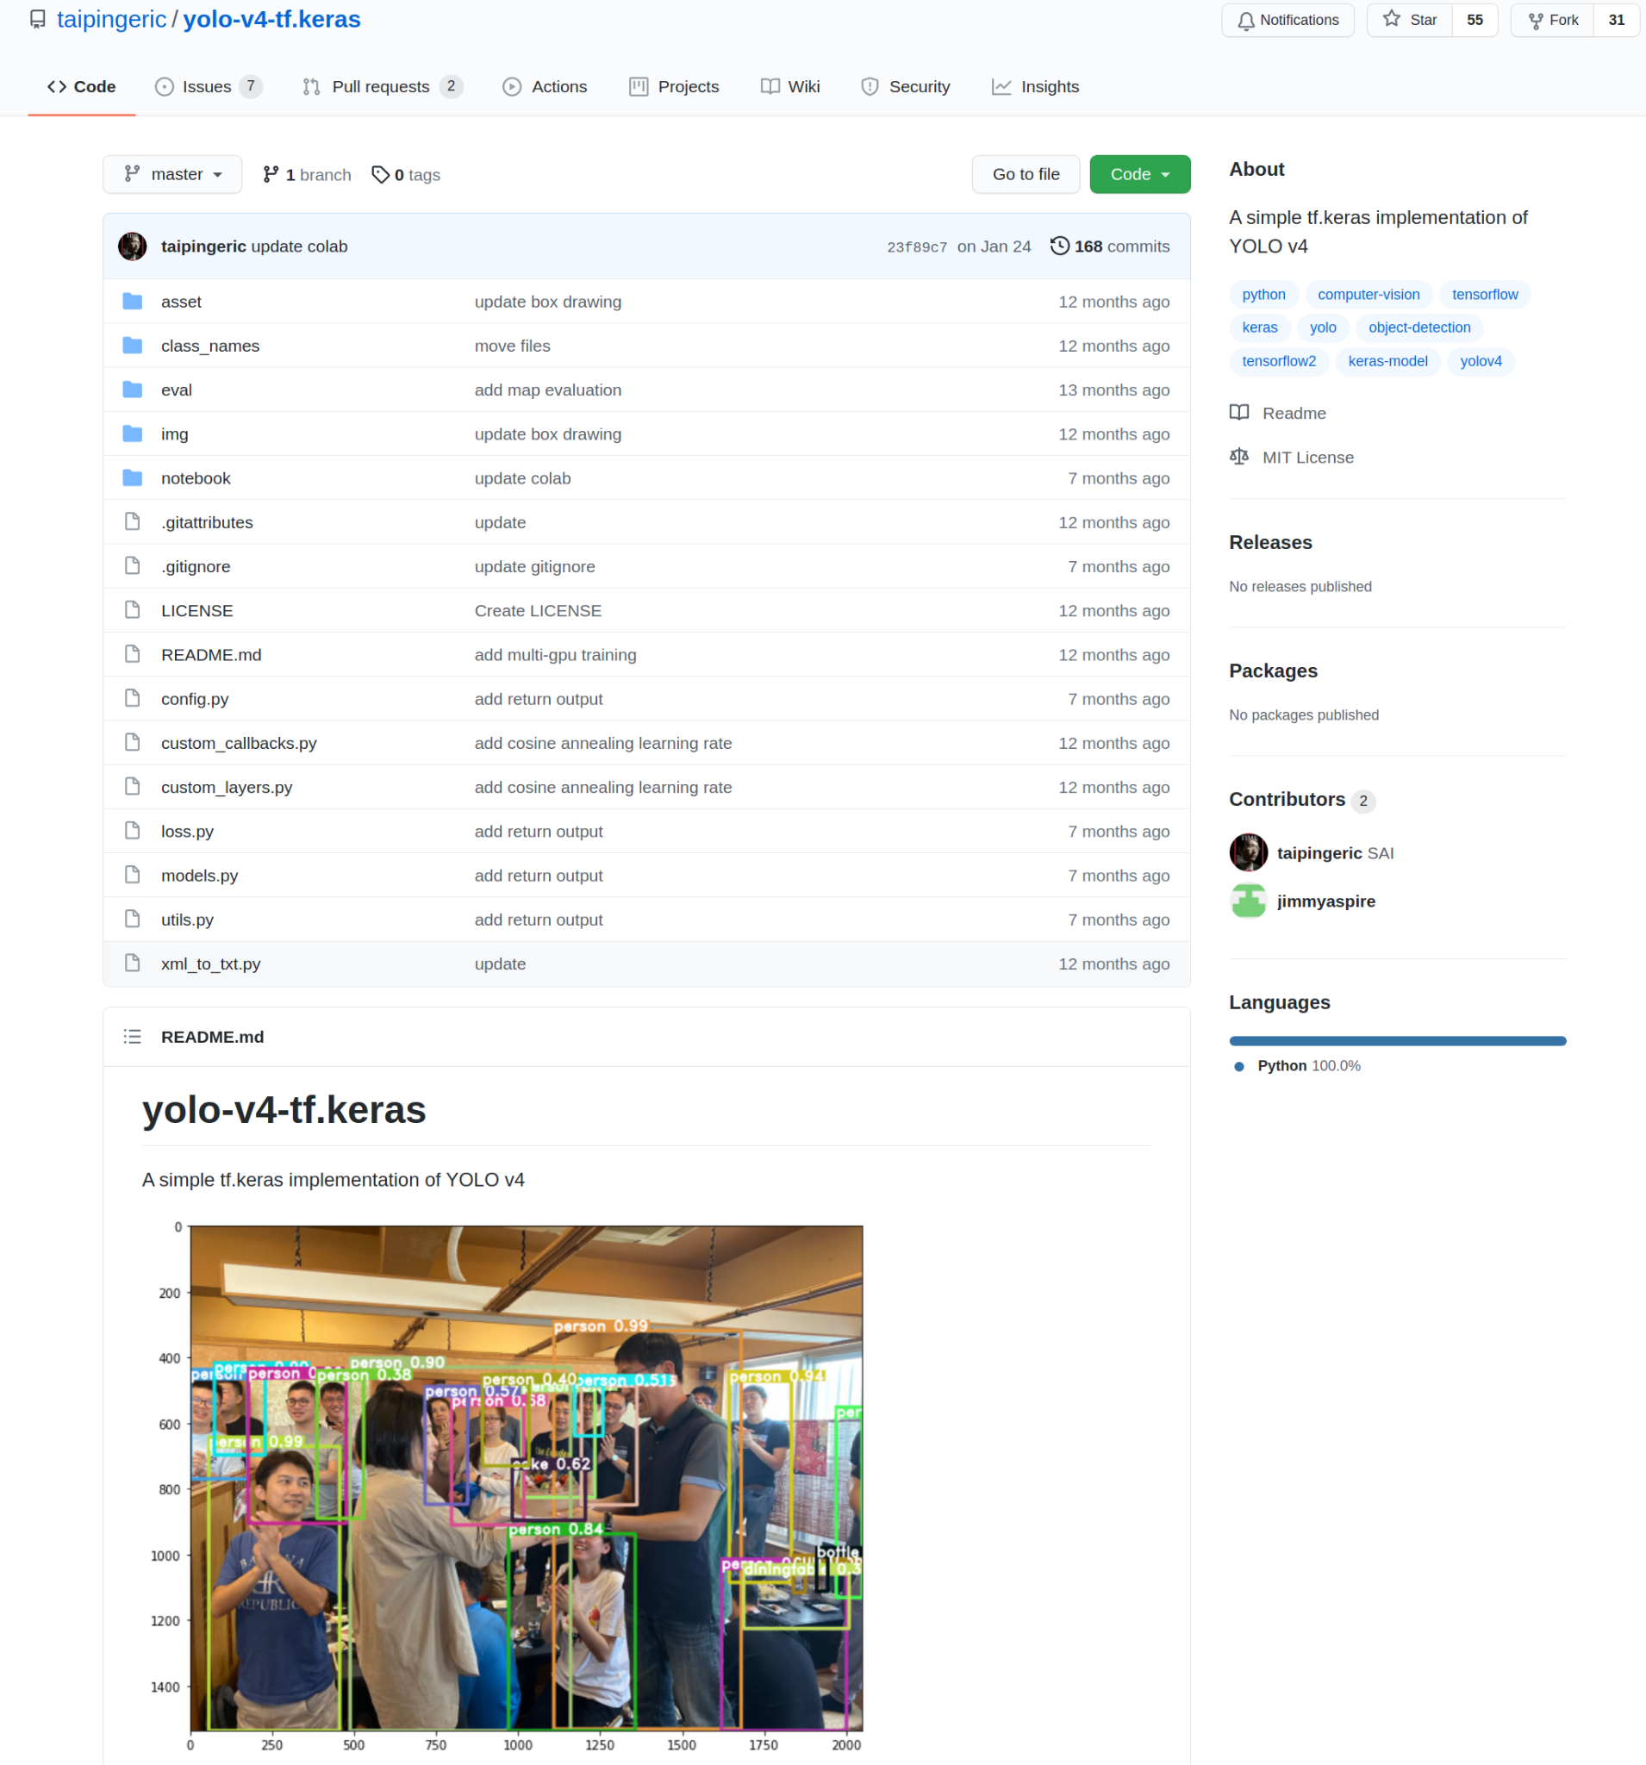This screenshot has height=1765, width=1646.
Task: Click the blue Python language bar
Action: click(x=1398, y=1040)
